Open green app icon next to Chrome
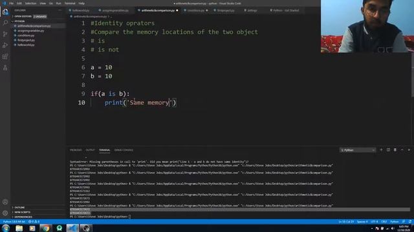 [59, 228]
